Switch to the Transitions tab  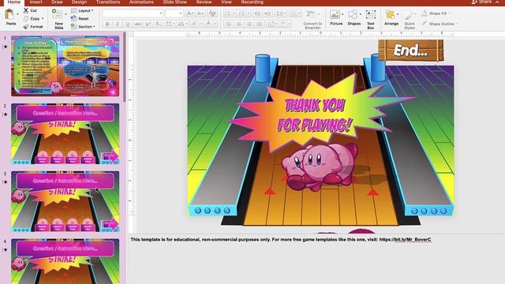(108, 2)
